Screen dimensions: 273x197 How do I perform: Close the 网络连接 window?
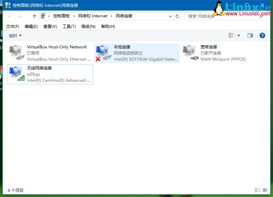pyautogui.click(x=262, y=5)
